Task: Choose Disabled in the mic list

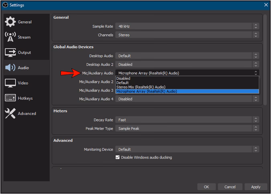Action: pos(187,79)
